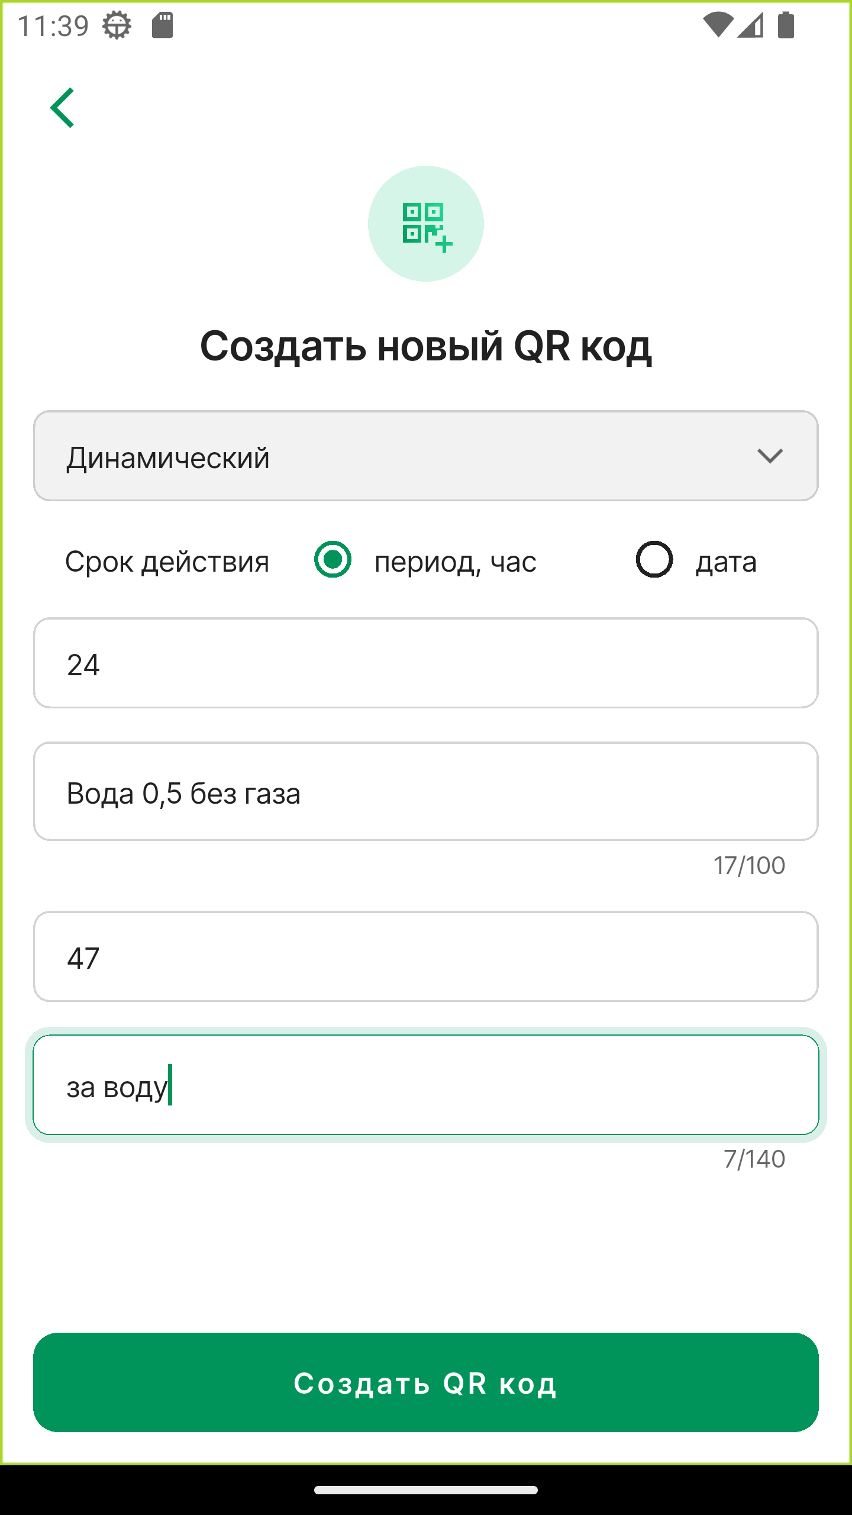Open the «Динамический» QR type dropdown

[x=425, y=456]
